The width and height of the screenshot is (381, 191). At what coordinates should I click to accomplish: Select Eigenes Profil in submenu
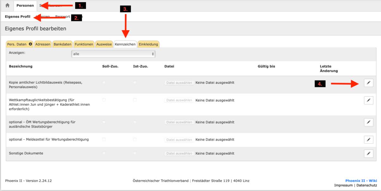pos(18,16)
